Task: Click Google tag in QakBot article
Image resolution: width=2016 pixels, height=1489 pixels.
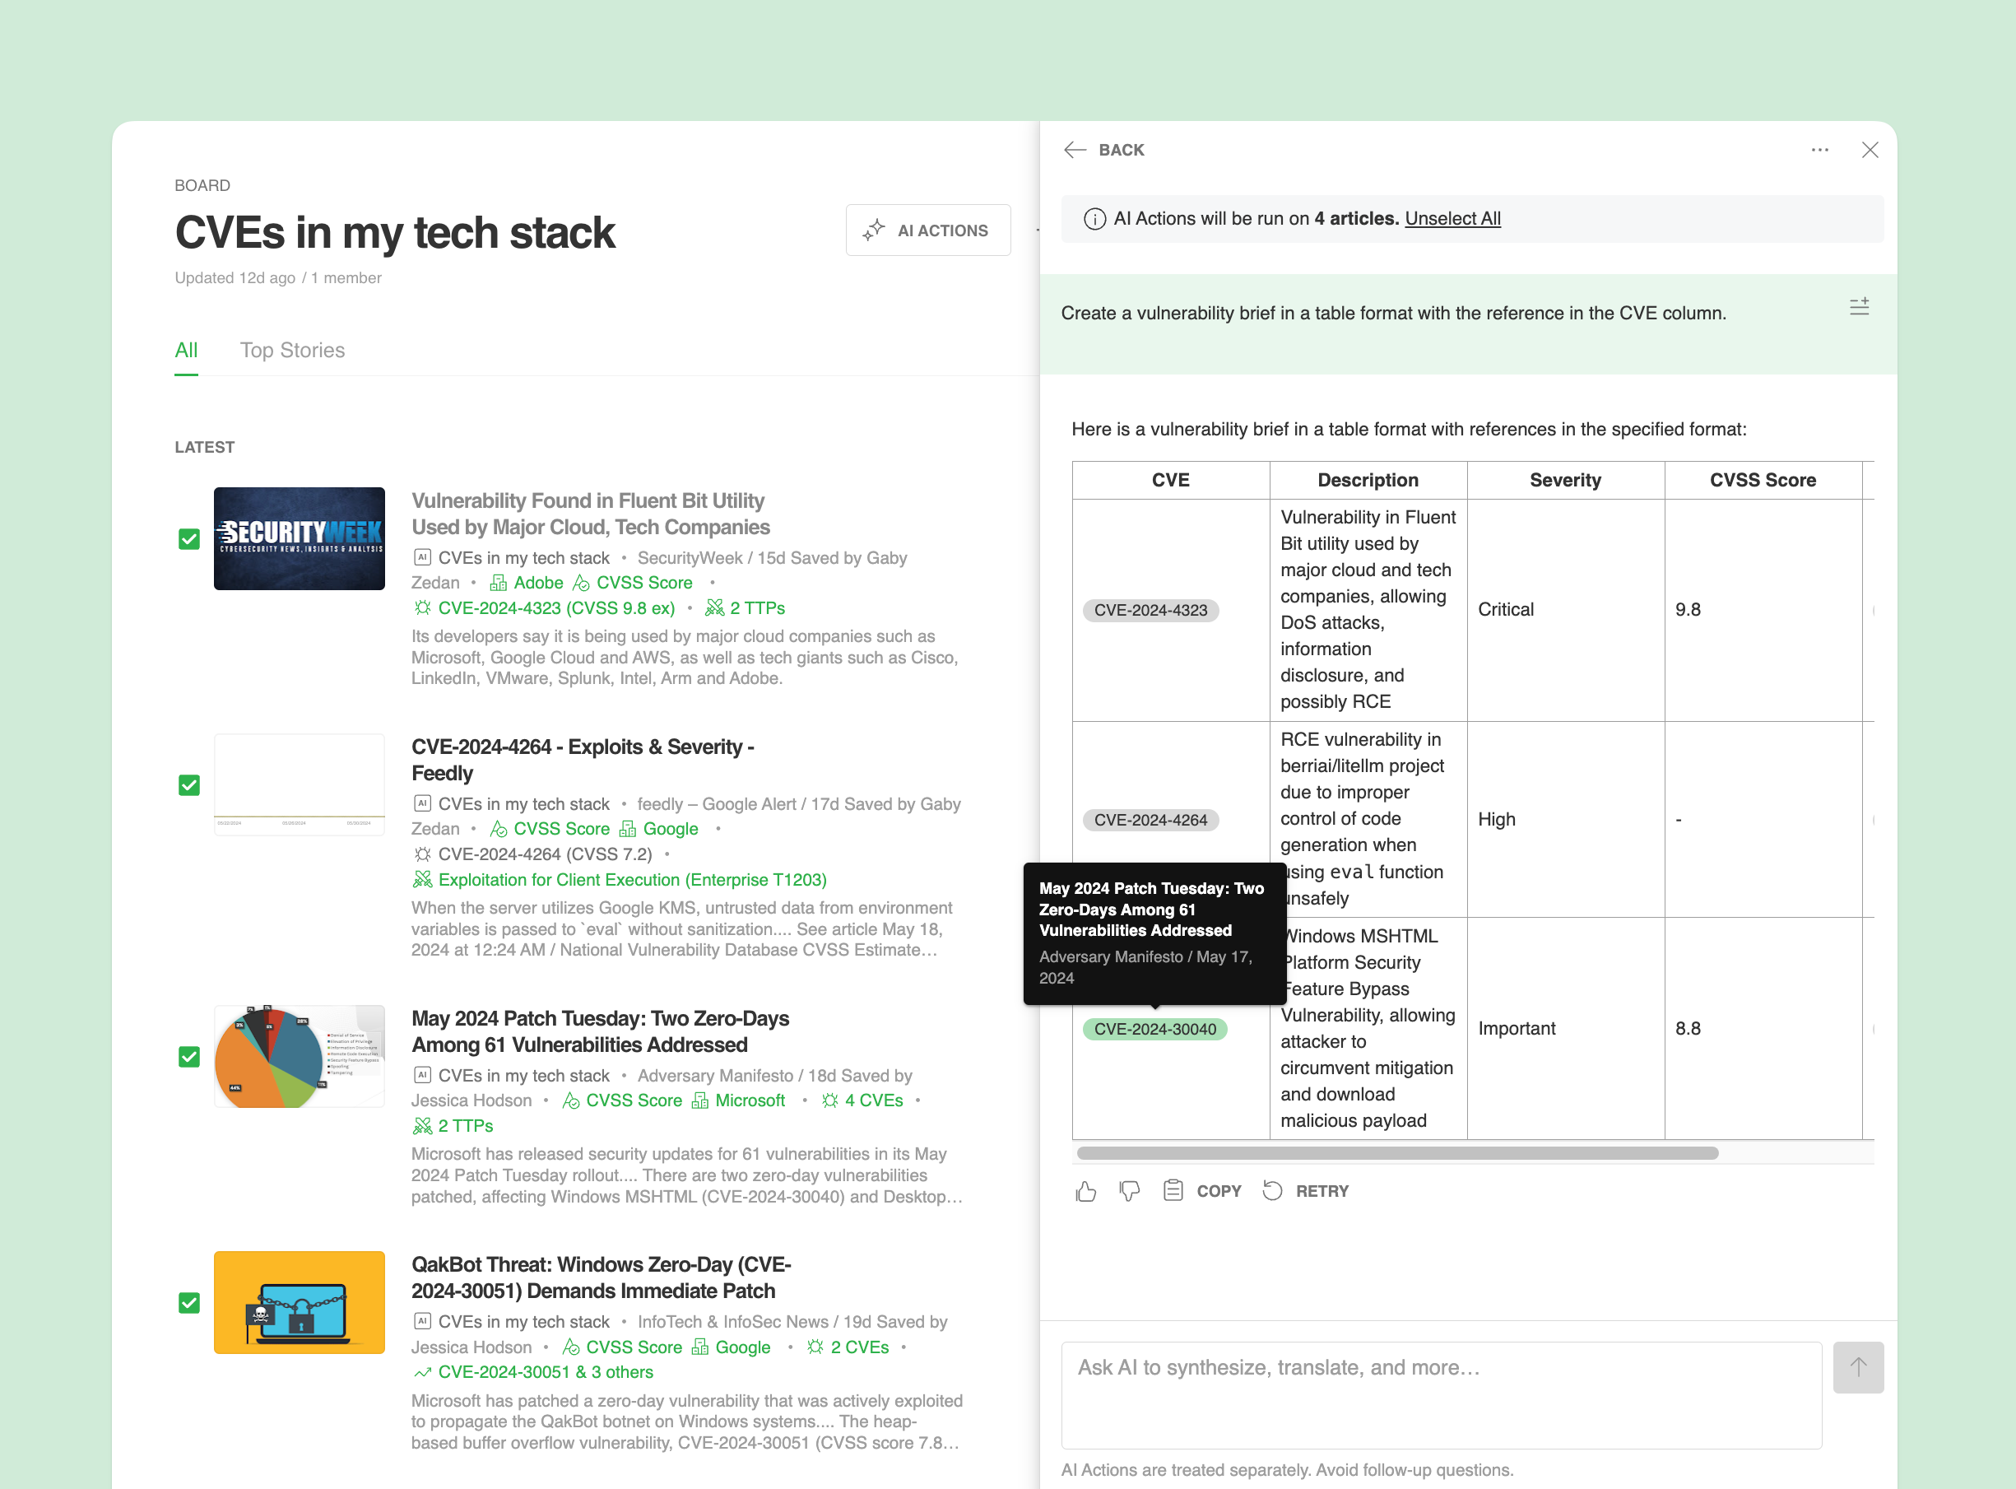Action: point(732,1347)
